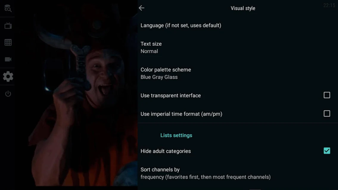This screenshot has height=190, width=338.
Task: Open the TV channels icon
Action: 8,26
